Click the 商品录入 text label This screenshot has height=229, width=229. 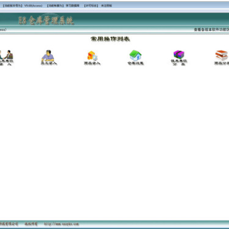[x=92, y=63]
